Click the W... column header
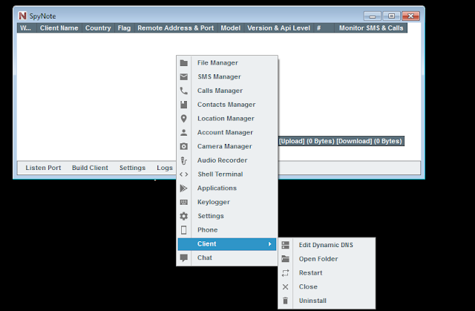This screenshot has height=311, width=475. (27, 28)
